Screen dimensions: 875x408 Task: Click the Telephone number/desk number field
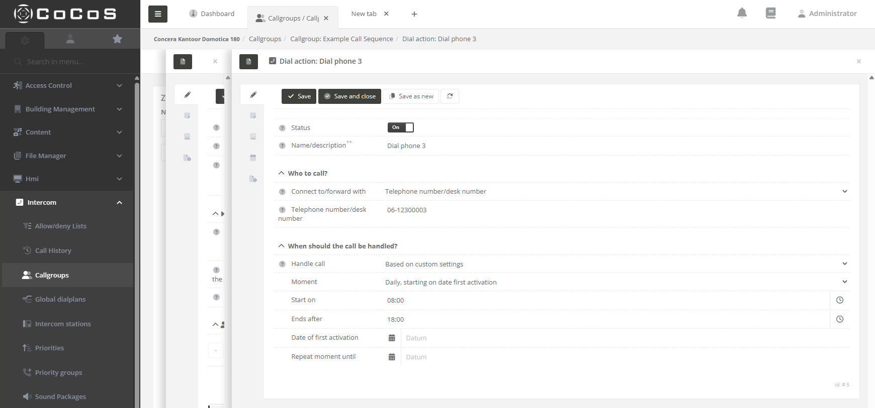click(x=603, y=210)
